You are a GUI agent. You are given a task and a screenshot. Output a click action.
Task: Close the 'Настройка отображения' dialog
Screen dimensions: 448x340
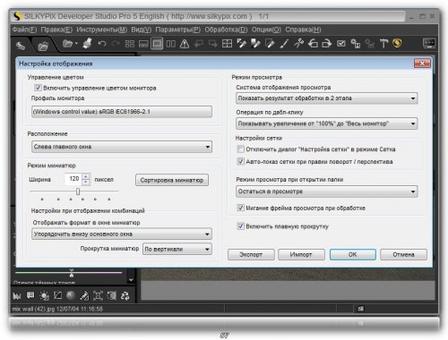point(422,64)
